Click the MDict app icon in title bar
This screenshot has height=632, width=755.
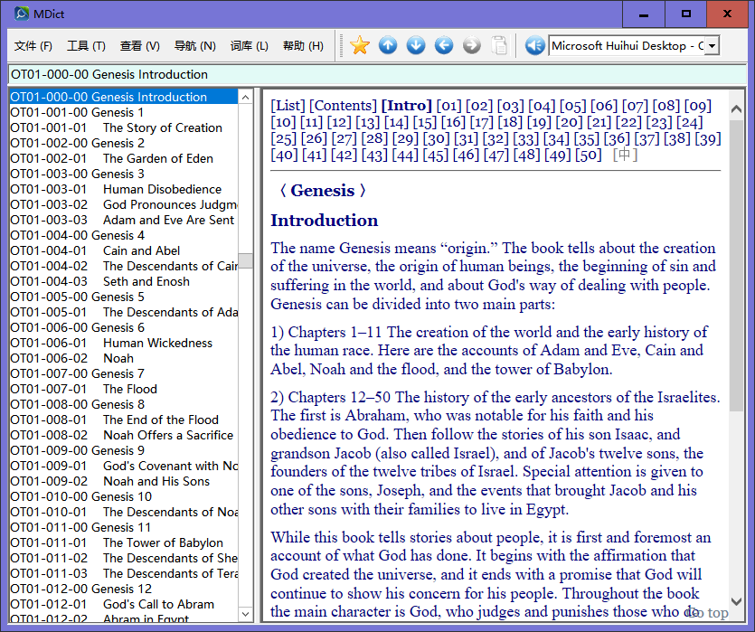21,14
